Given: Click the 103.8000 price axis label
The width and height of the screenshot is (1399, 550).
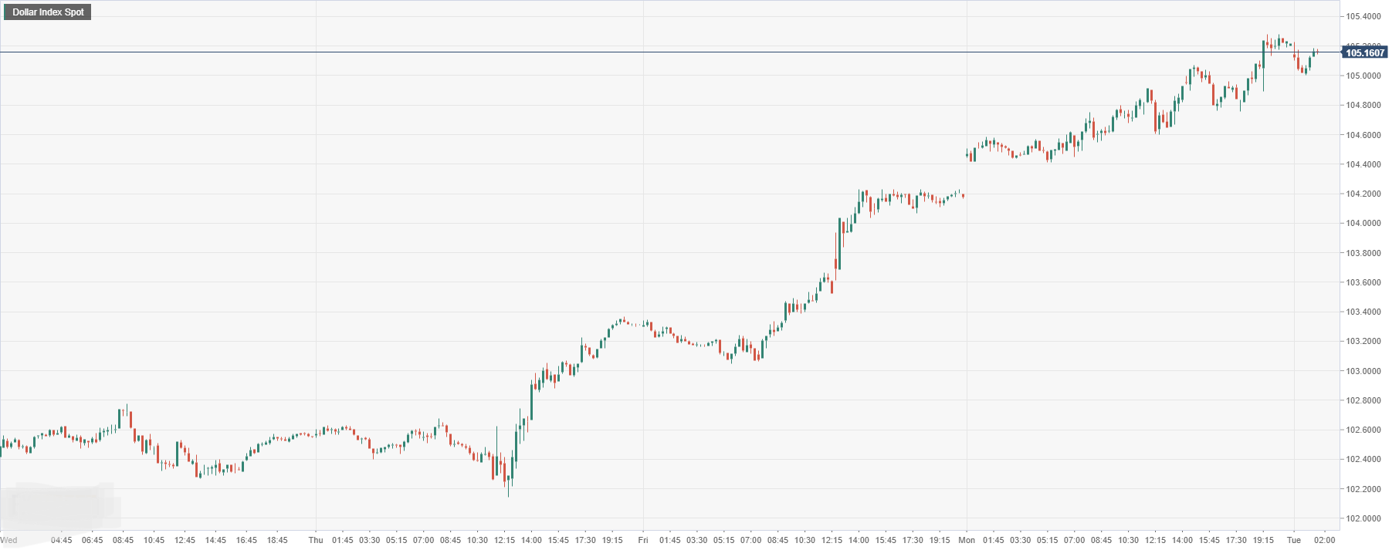Looking at the screenshot, I should pos(1363,253).
